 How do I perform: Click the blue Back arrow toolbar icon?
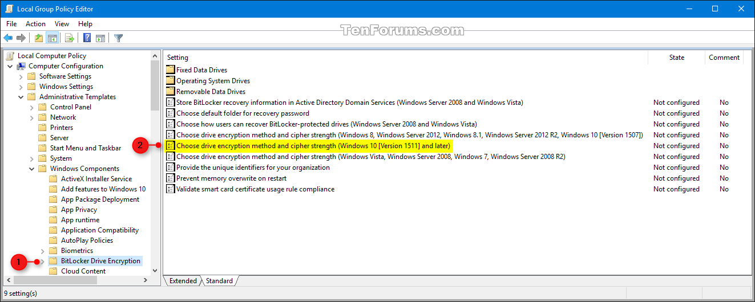click(x=8, y=38)
